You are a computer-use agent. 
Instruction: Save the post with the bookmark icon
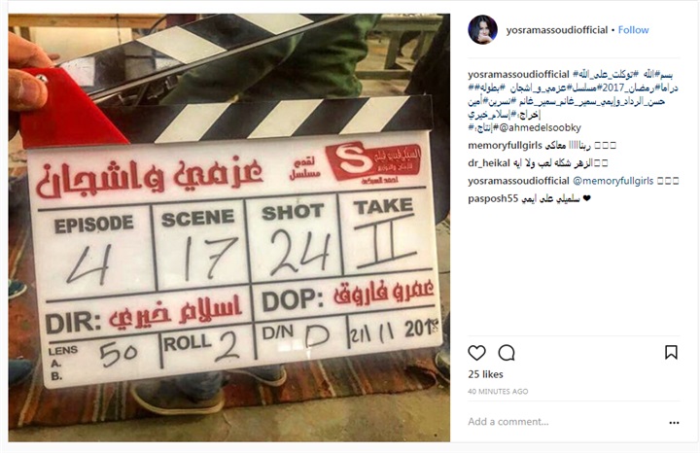[671, 352]
